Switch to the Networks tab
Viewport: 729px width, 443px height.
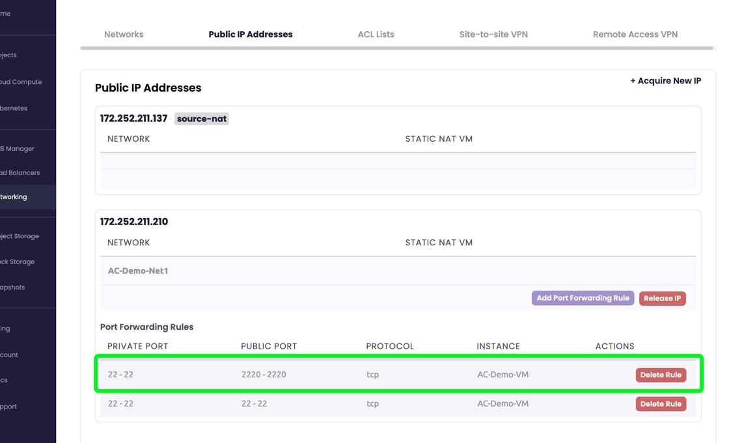124,34
